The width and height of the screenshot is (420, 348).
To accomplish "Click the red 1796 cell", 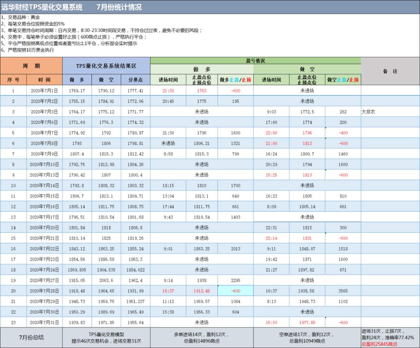I will [307, 133].
